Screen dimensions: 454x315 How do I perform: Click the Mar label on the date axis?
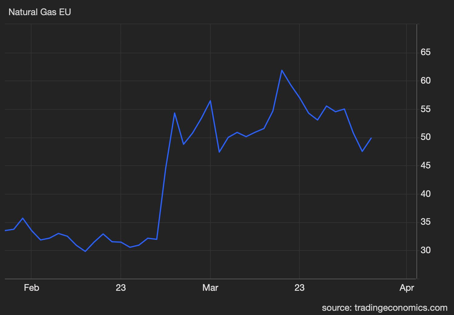click(210, 287)
